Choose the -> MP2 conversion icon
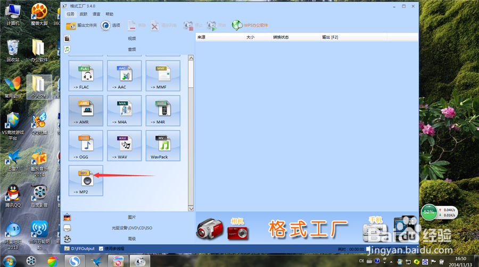Viewport: 479px width, 267px height. 86,180
